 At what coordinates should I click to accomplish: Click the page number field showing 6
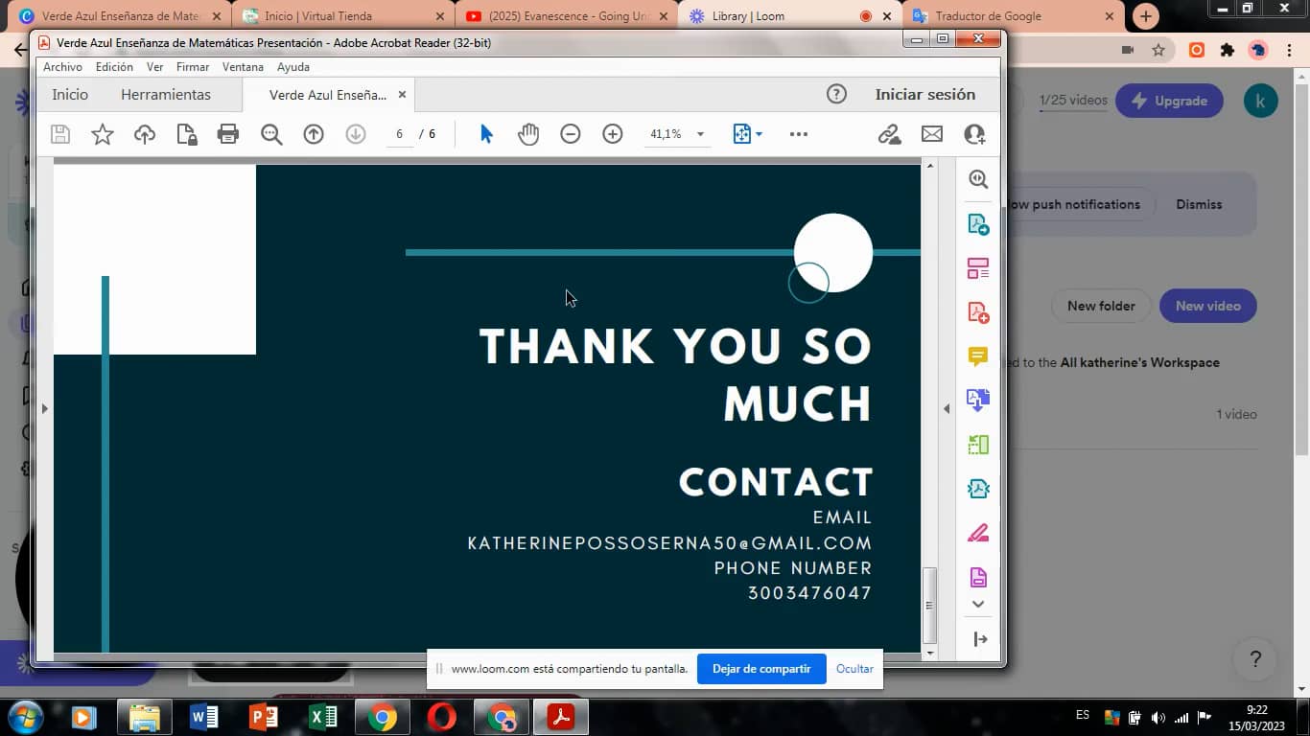tap(399, 134)
